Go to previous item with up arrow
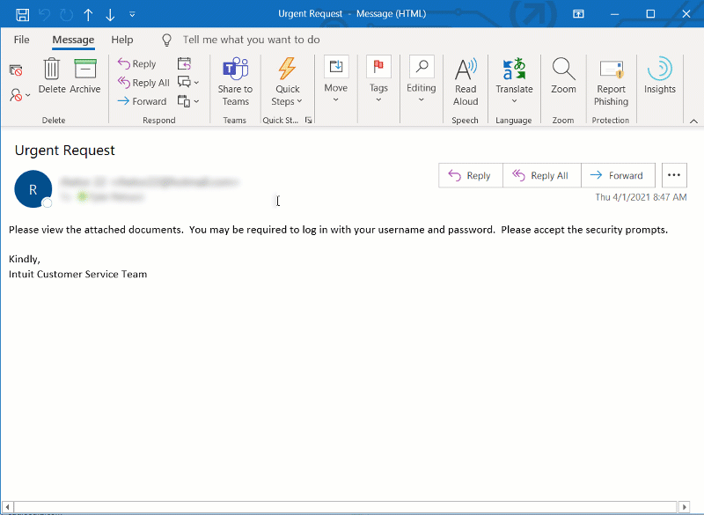Screen dimensions: 704x515 (x=88, y=14)
